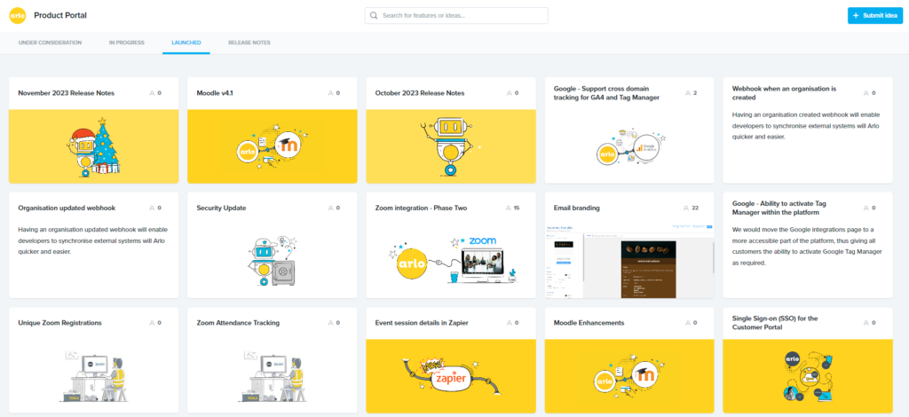Click vote icon on Google cross domain tracking card

(688, 92)
